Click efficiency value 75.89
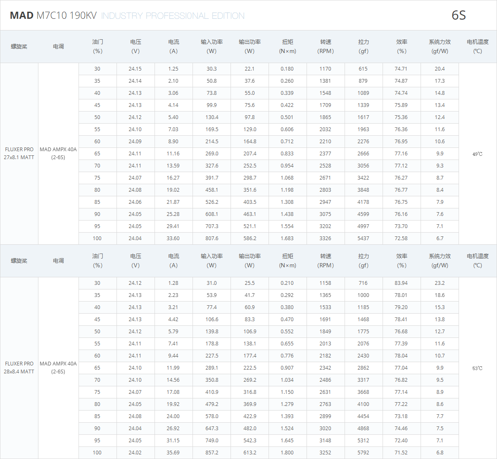The height and width of the screenshot is (459, 497). (401, 105)
